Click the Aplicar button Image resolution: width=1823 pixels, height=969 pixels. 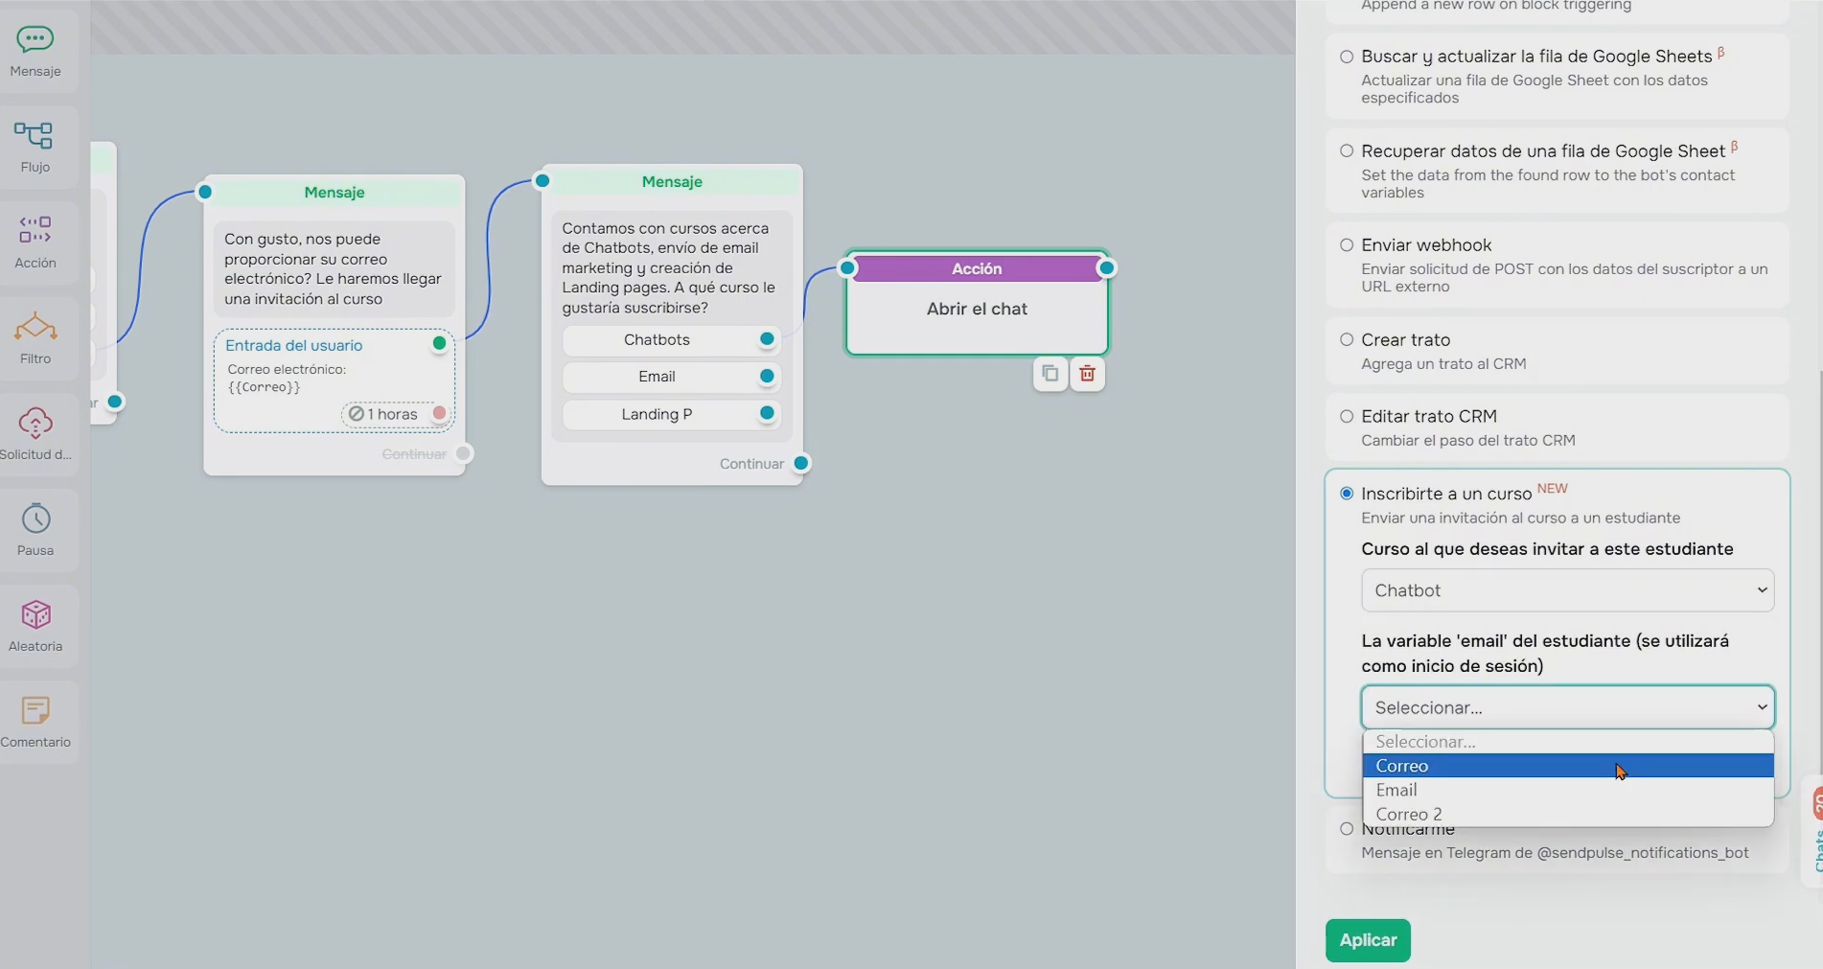(x=1368, y=940)
